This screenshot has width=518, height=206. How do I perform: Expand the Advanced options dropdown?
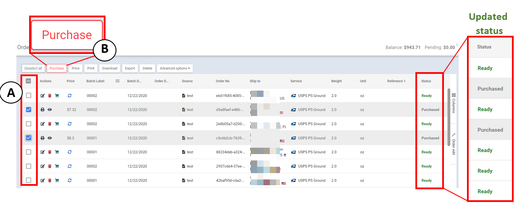pos(175,68)
